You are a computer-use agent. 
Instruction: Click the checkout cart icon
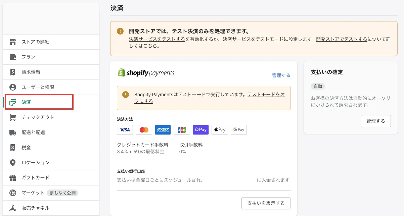pyautogui.click(x=13, y=117)
